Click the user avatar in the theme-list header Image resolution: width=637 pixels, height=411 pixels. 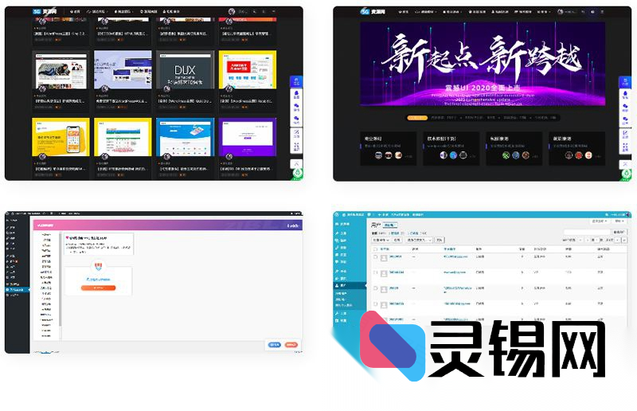[232, 11]
